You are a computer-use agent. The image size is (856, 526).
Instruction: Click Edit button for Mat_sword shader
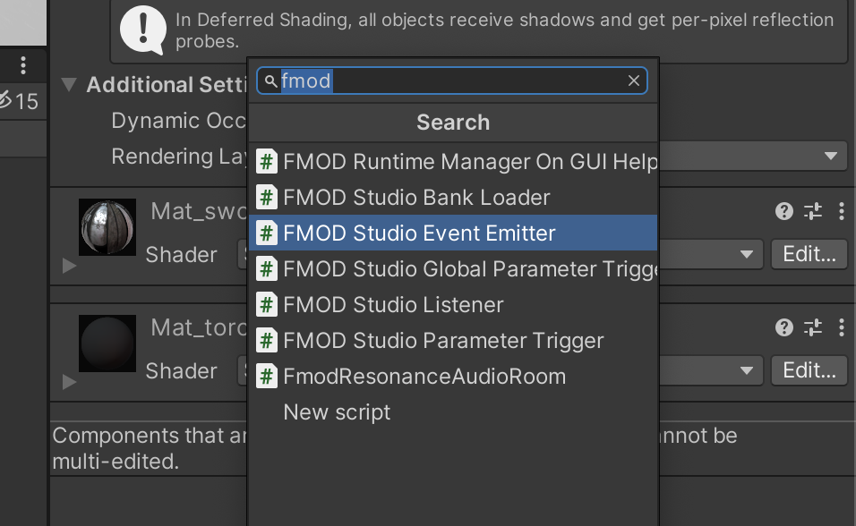(809, 254)
